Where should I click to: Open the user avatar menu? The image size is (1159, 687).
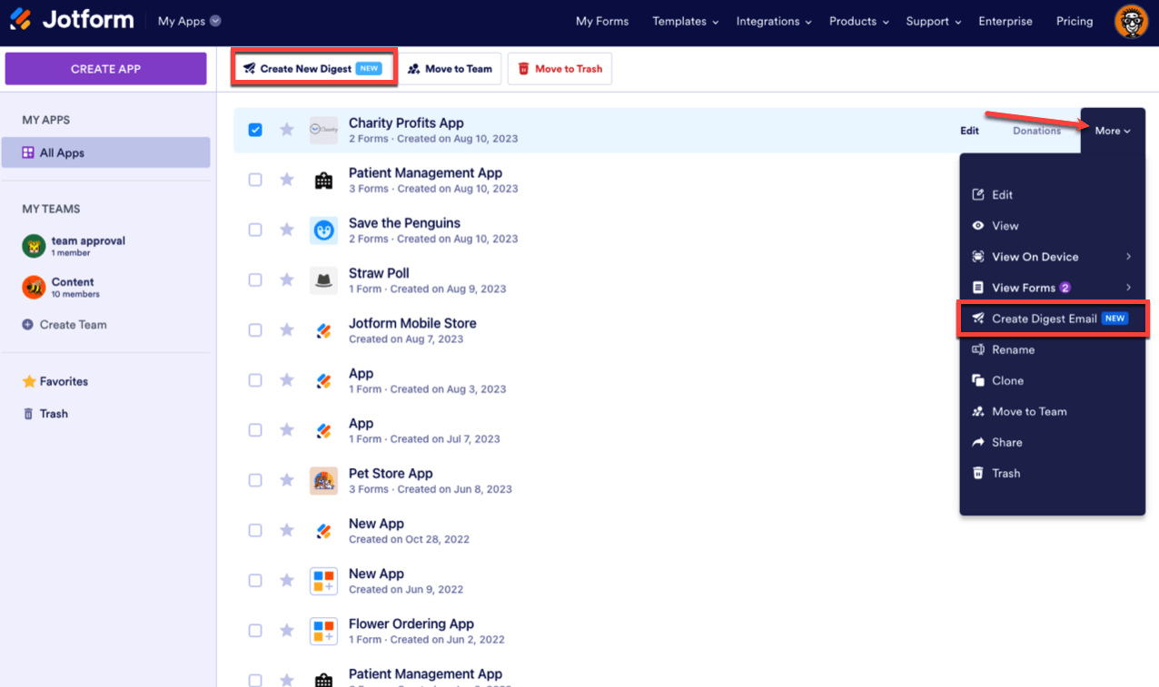click(1131, 22)
